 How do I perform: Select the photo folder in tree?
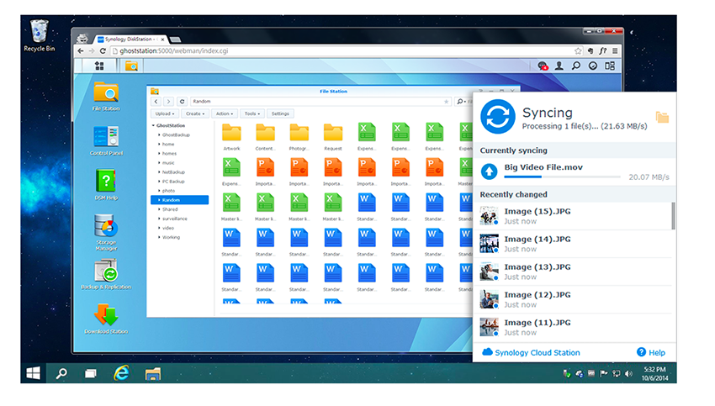click(168, 191)
